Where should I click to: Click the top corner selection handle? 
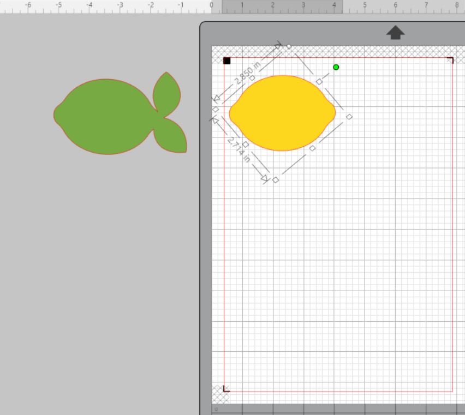[289, 47]
